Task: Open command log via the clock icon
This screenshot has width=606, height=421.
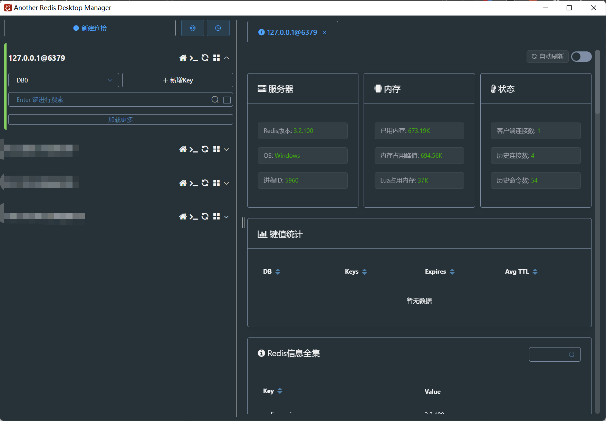Action: coord(218,28)
